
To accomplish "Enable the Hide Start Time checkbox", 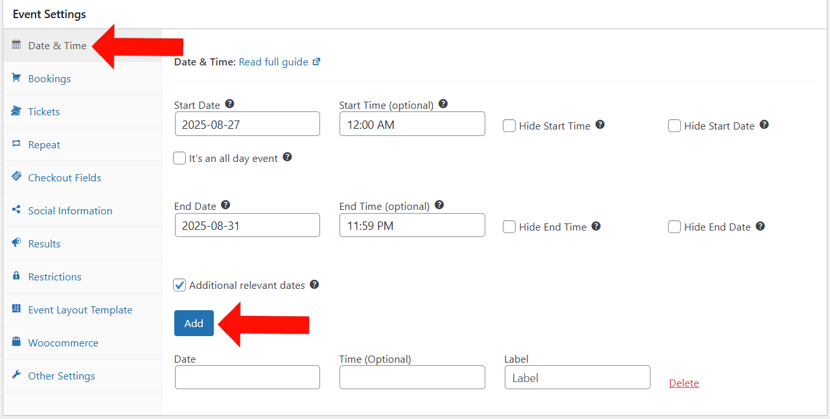I will tap(509, 126).
